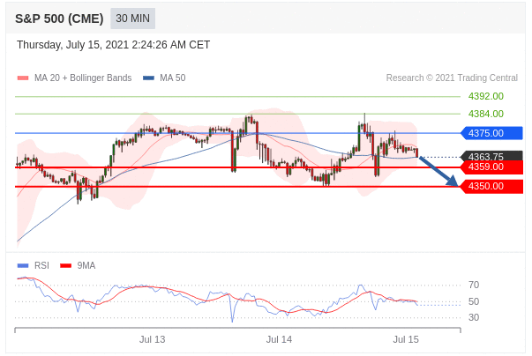
Task: Click the Research © 2021 Trading Central credit
Action: click(451, 78)
